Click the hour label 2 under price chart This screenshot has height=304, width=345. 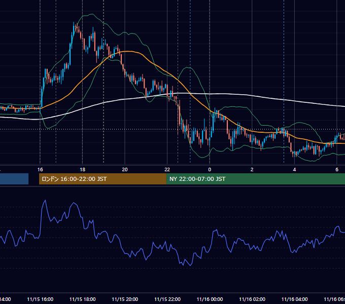pos(252,170)
